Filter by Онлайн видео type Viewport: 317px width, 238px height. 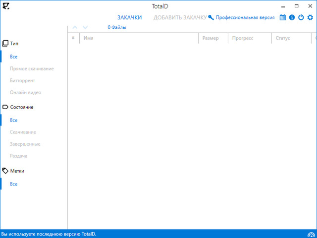[x=25, y=93]
